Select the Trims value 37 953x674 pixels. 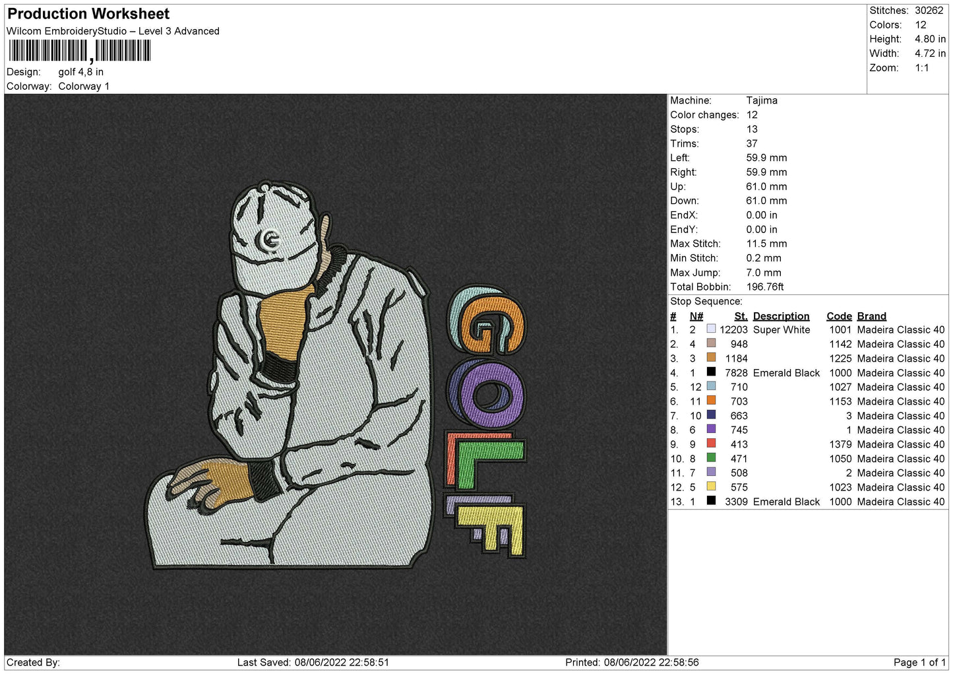(x=752, y=143)
